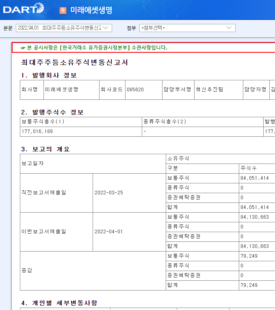Image resolution: width=275 pixels, height=310 pixels.
Task: Open the 본문 document dropdown
Action: pyautogui.click(x=64, y=28)
